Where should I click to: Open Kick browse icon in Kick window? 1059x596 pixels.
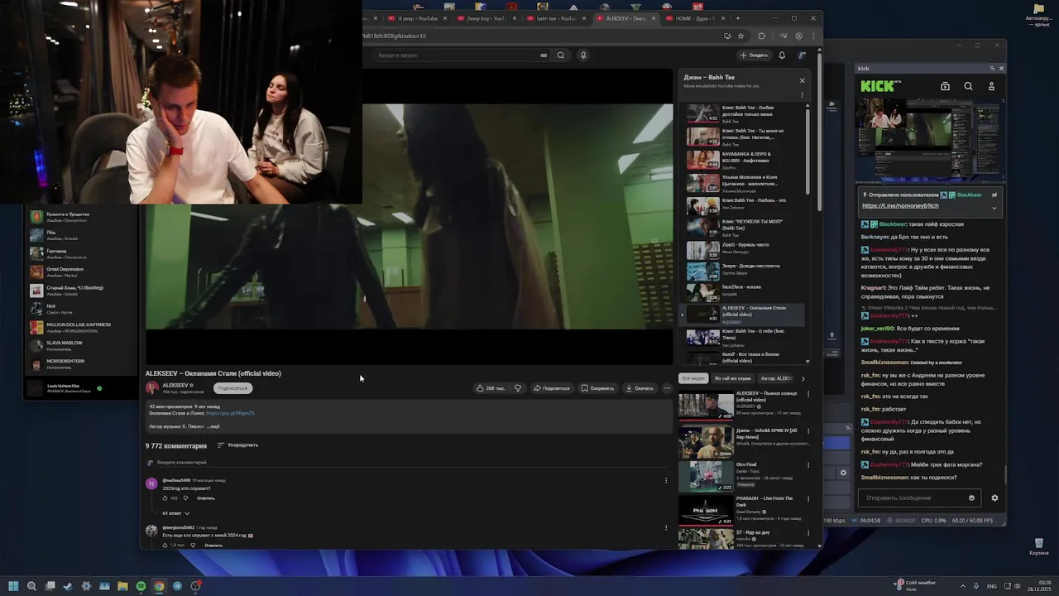click(945, 86)
